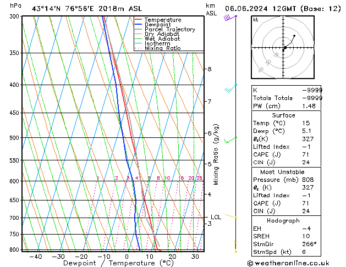Click the purple wind barb at 300 hPa
This screenshot has height=267, width=346.
tap(230, 18)
